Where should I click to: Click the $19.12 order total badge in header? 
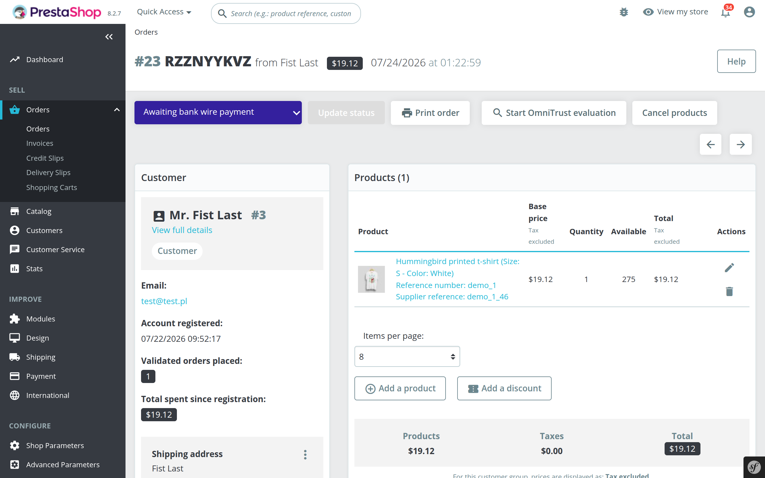click(x=345, y=63)
